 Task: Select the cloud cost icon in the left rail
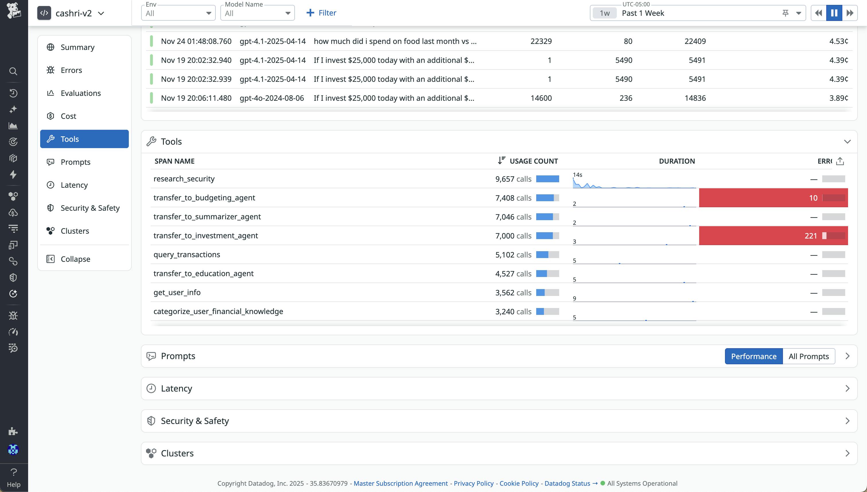tap(13, 212)
